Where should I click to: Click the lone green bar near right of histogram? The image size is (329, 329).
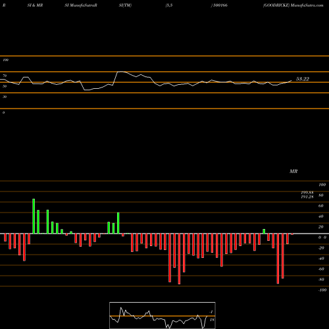(264, 231)
